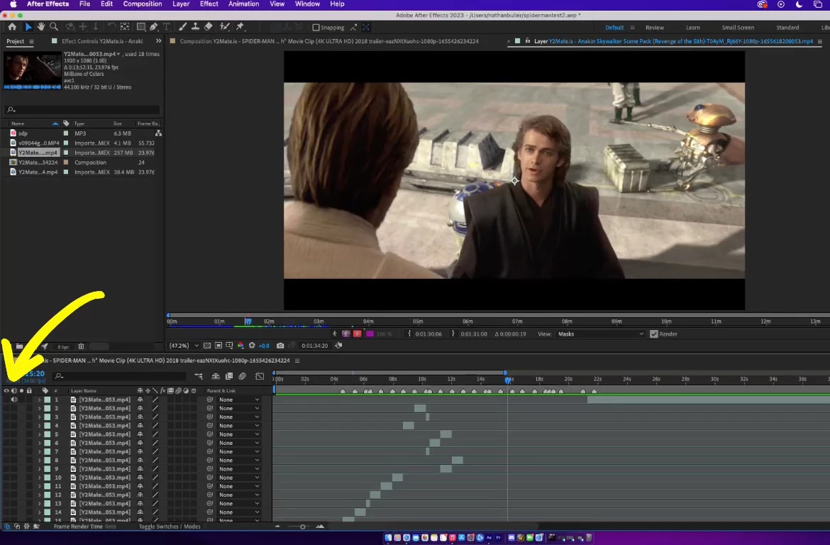830x545 pixels.
Task: Click layer 5 teal label color swatch
Action: tap(47, 434)
